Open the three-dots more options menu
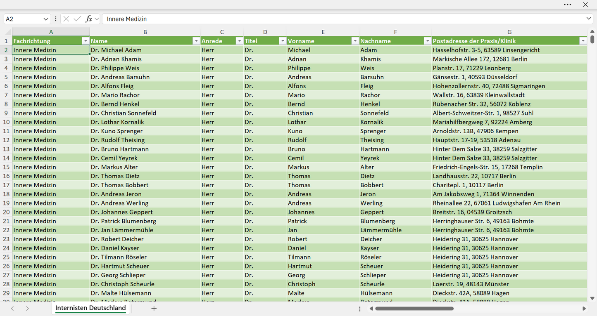The width and height of the screenshot is (597, 316). click(x=568, y=5)
